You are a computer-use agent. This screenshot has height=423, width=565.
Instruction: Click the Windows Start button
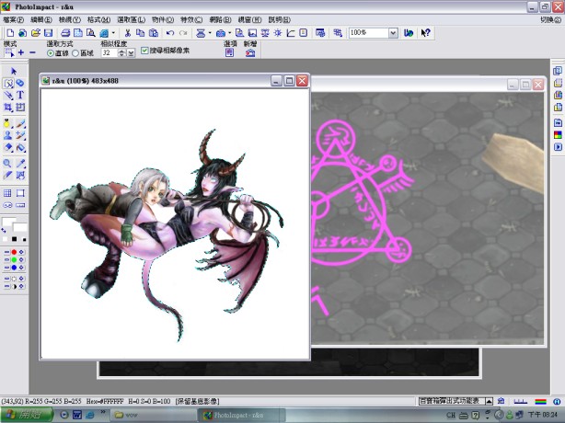tap(27, 415)
